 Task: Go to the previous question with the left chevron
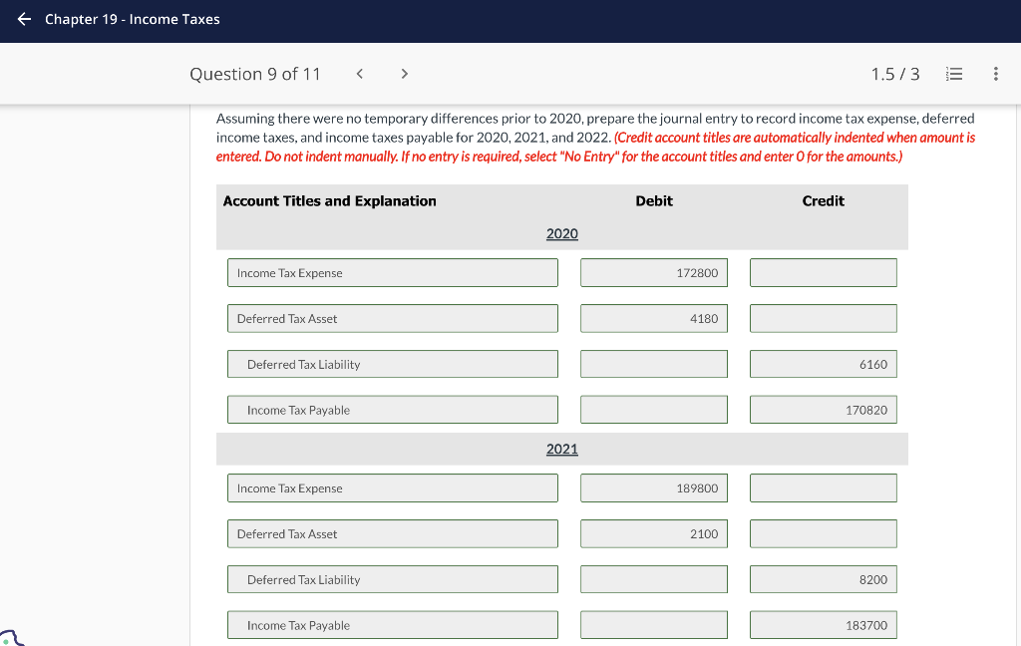(359, 73)
